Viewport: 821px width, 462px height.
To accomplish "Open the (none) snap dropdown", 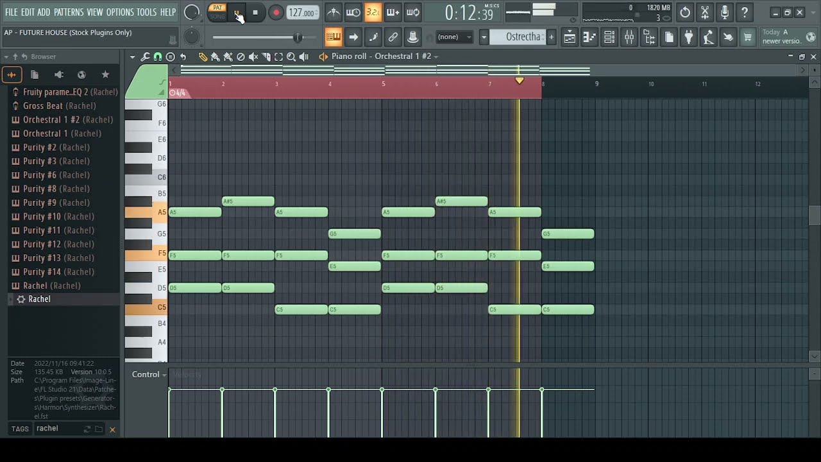I will [455, 37].
